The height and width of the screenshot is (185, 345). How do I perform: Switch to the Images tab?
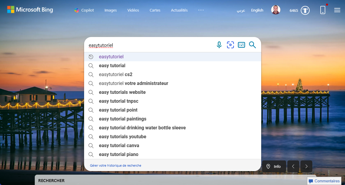pyautogui.click(x=111, y=10)
